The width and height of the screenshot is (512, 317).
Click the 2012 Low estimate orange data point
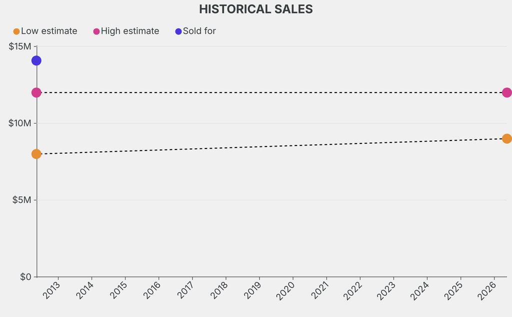click(36, 154)
